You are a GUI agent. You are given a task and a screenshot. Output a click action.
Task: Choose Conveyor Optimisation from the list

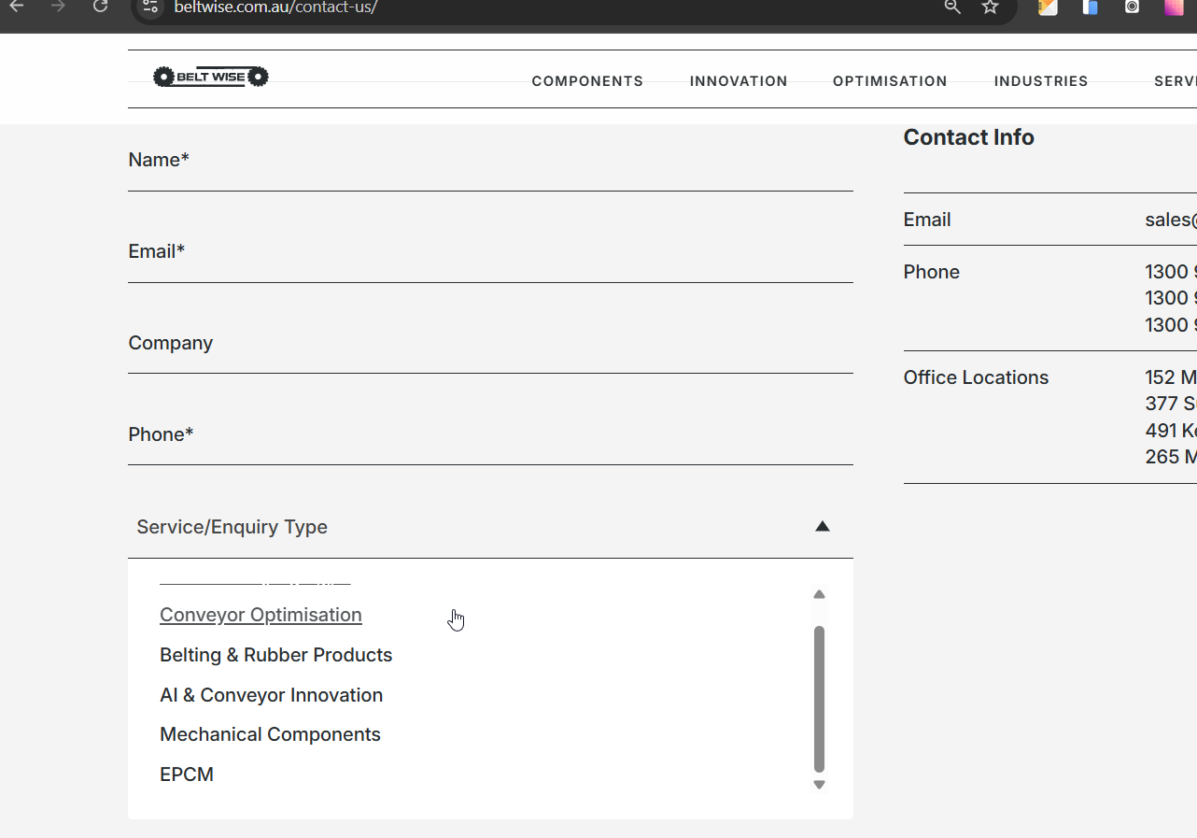pos(261,615)
